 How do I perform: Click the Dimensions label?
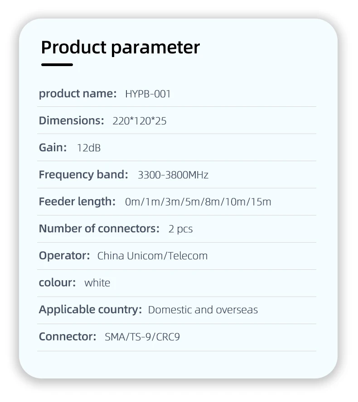point(71,121)
